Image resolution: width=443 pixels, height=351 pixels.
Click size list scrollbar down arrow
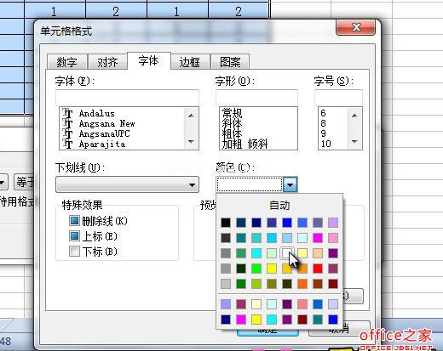pos(354,141)
